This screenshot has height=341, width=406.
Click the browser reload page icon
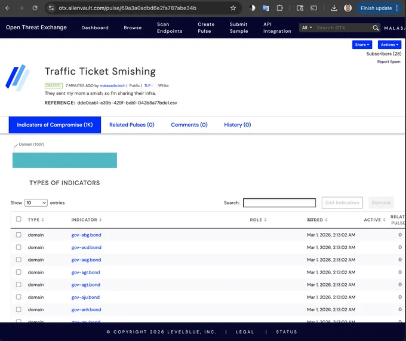coord(35,8)
